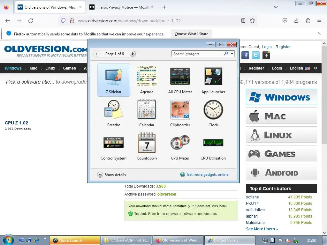327x245 pixels.
Task: Click the Google plus share icon
Action: (x=266, y=55)
